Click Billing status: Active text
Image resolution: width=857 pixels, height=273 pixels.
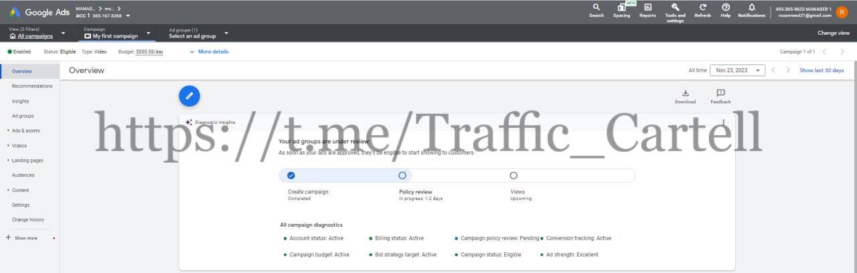[399, 238]
